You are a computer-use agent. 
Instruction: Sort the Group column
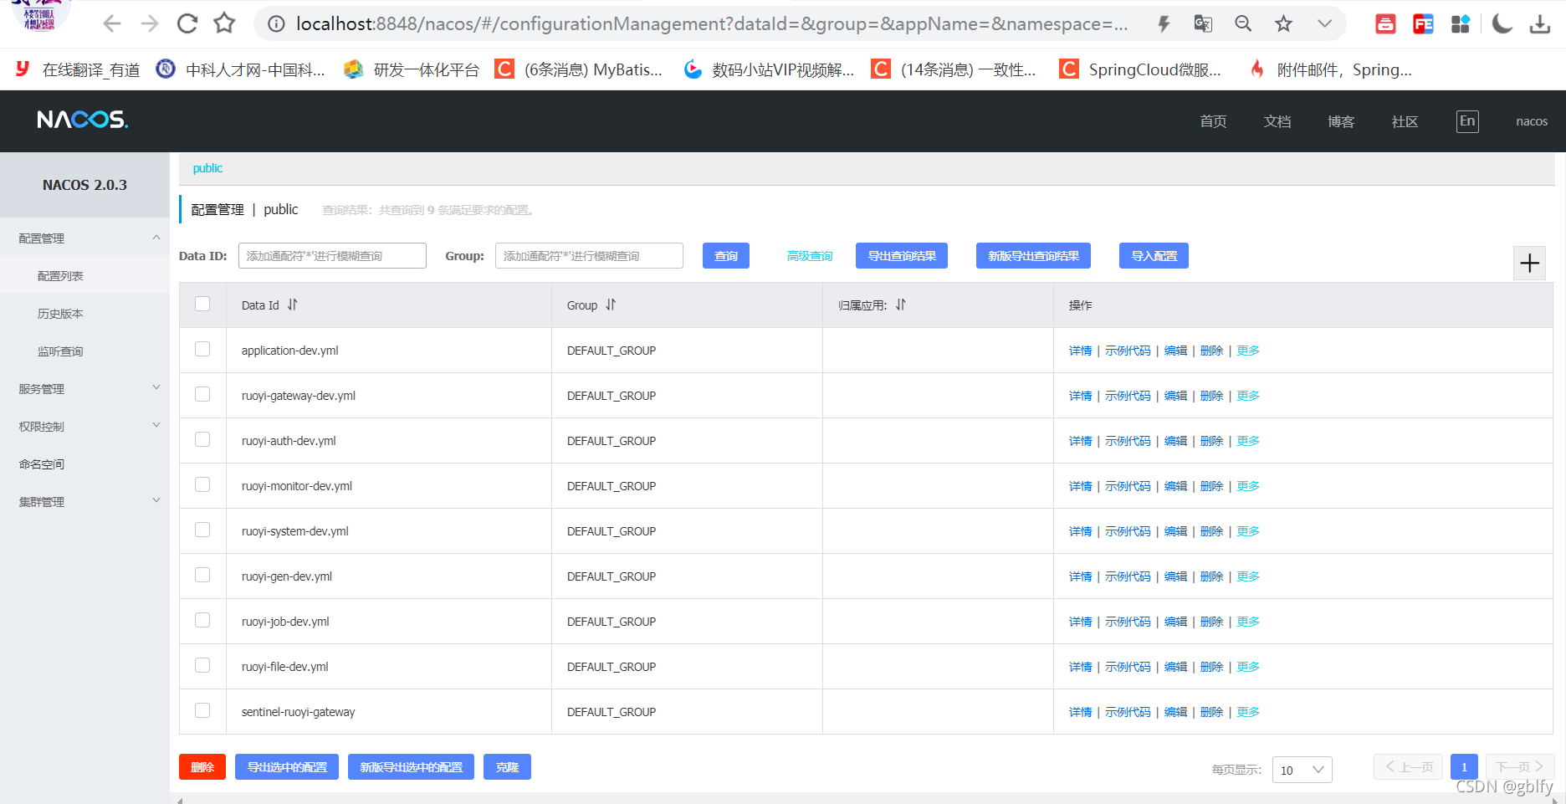click(x=612, y=305)
